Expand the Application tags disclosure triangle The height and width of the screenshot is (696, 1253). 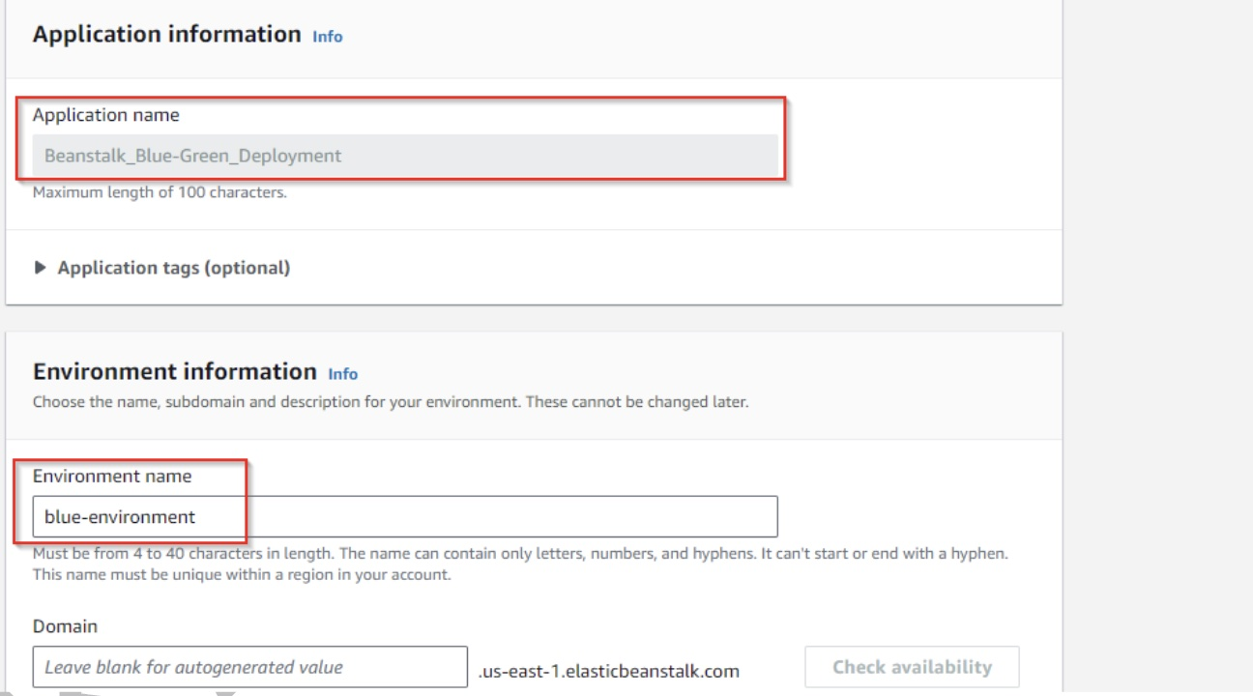(40, 268)
